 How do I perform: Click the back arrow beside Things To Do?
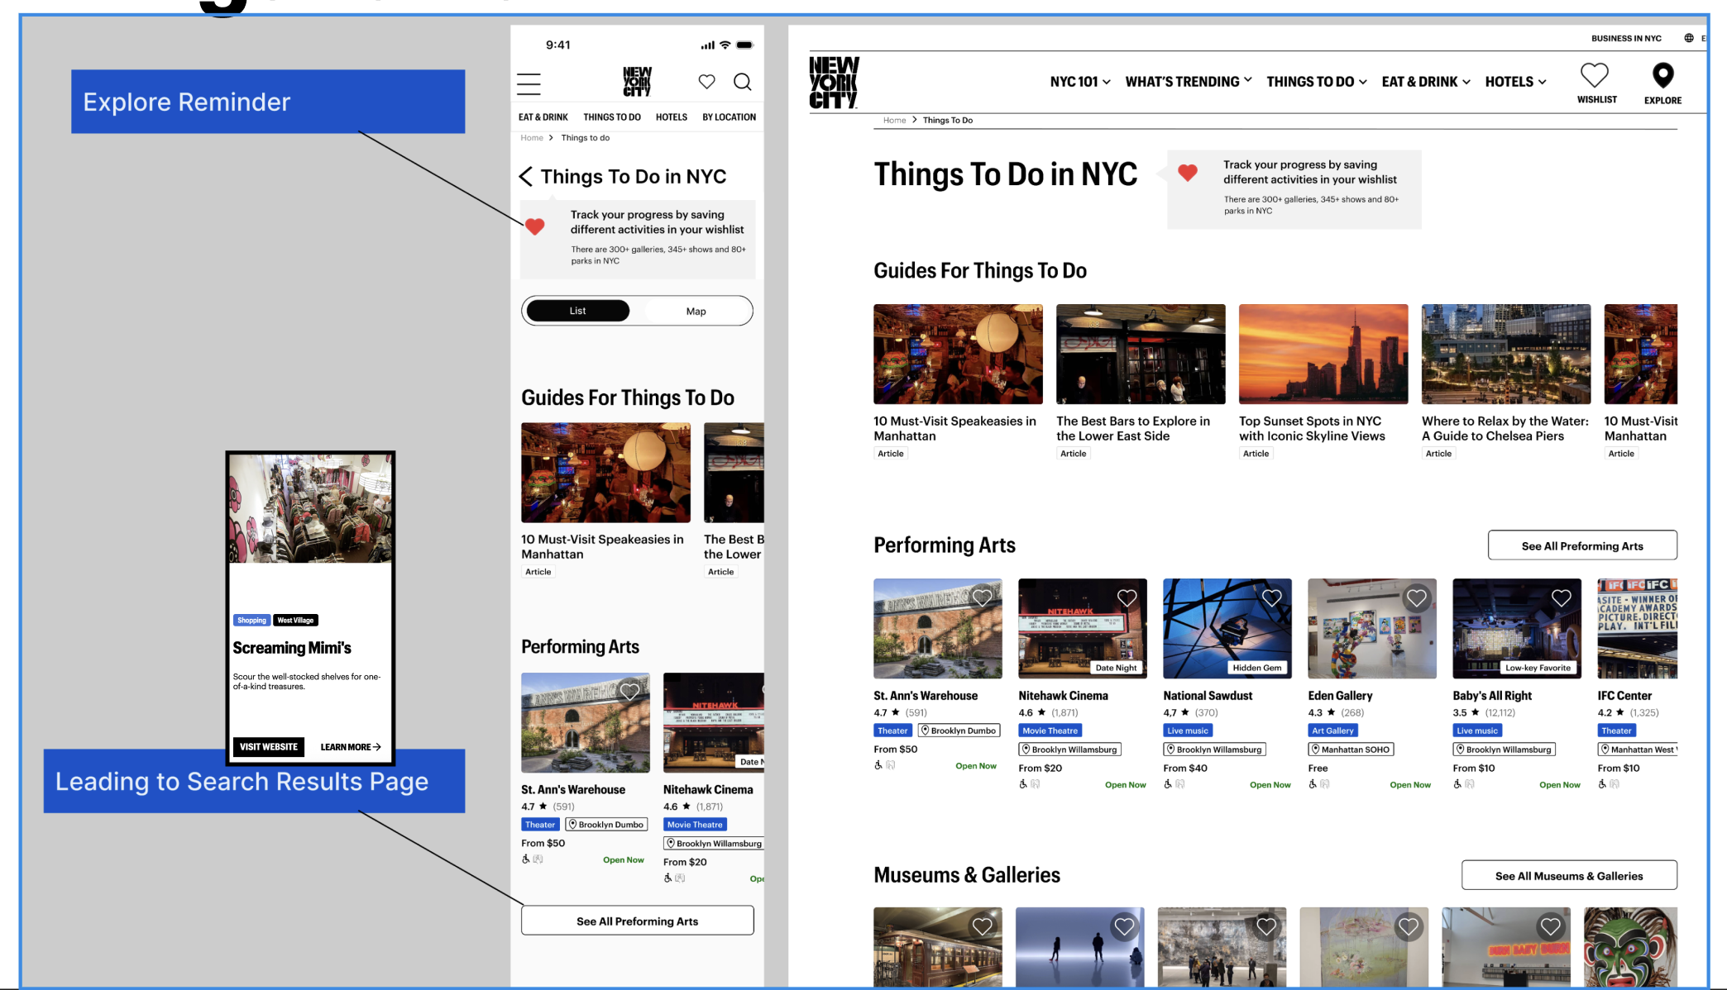click(x=526, y=177)
